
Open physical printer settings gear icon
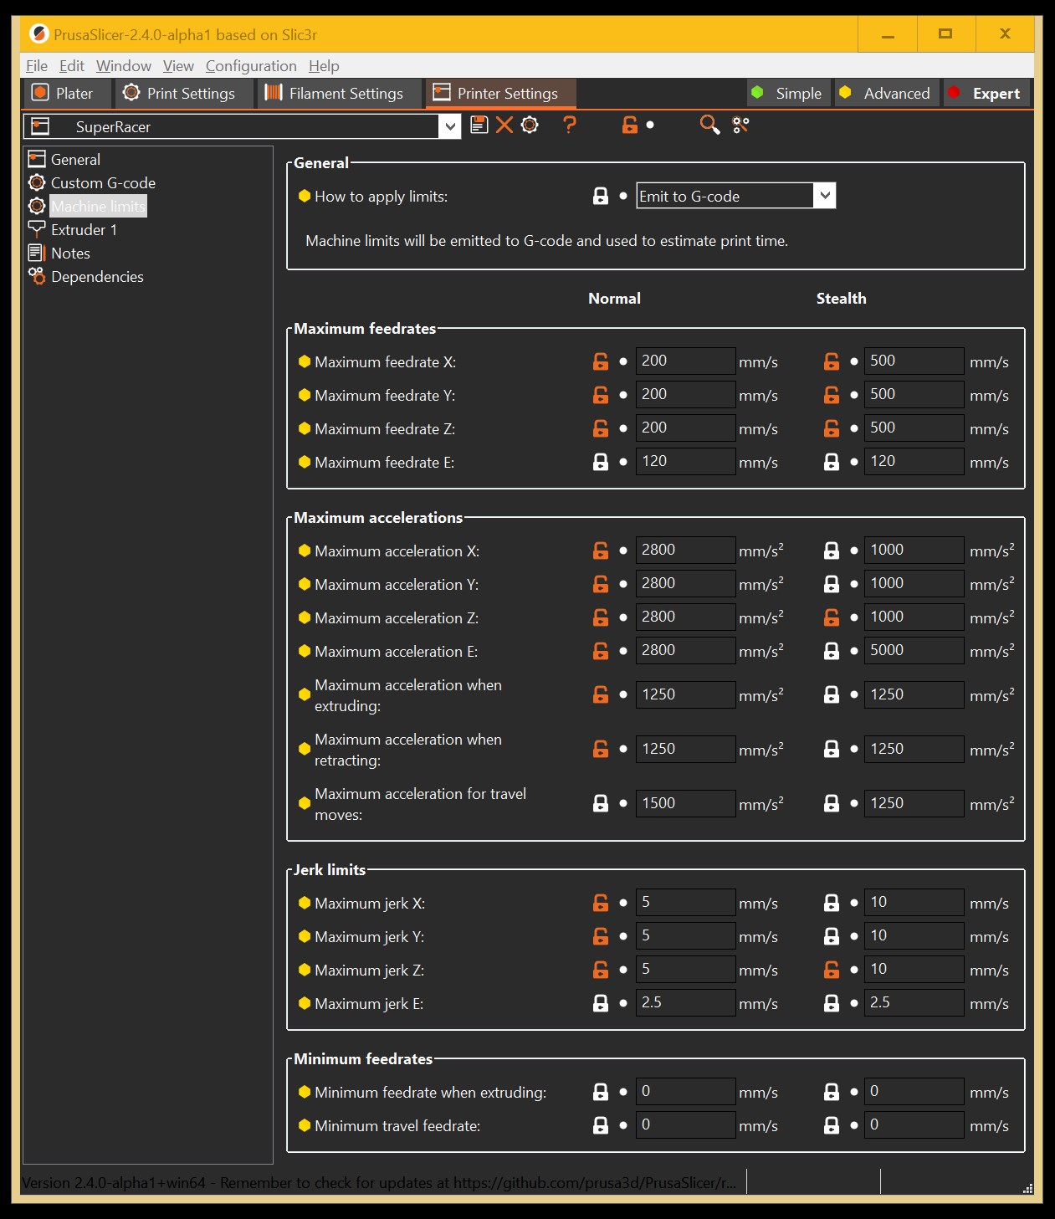pos(530,125)
